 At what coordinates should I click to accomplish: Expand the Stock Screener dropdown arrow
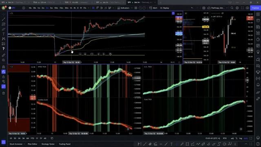(24, 144)
